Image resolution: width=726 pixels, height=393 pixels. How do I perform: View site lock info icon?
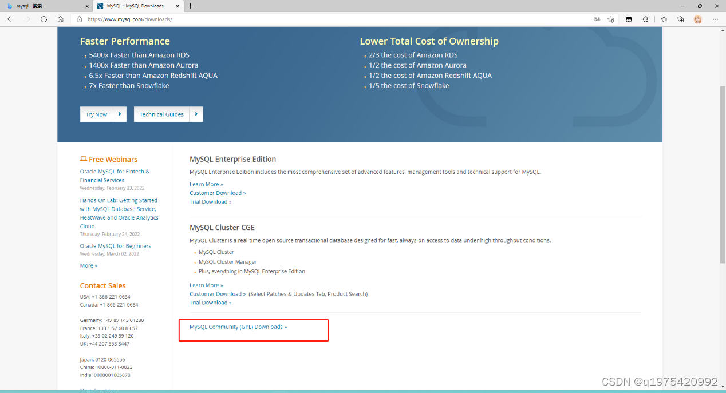80,19
